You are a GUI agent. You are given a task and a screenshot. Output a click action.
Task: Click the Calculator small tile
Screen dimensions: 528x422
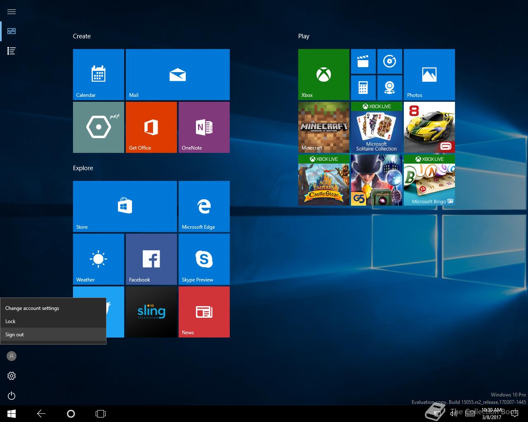pos(363,87)
